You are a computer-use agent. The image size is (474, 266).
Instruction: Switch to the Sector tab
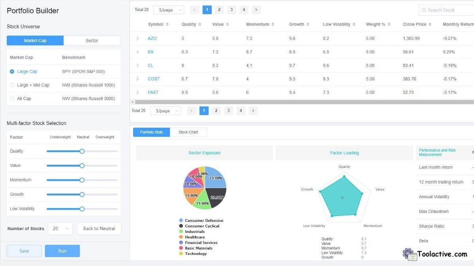[x=92, y=40]
